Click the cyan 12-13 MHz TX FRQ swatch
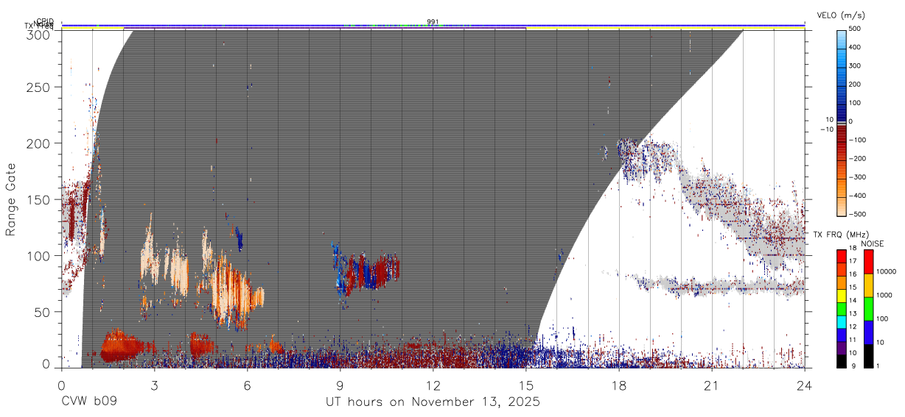This screenshot has height=417, width=905. [x=842, y=321]
